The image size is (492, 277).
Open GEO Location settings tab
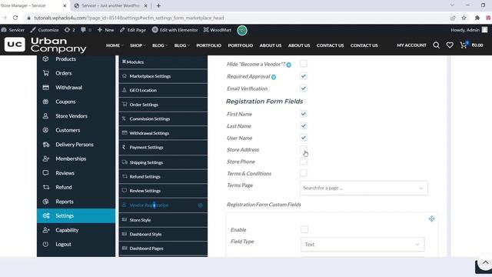[x=163, y=90]
